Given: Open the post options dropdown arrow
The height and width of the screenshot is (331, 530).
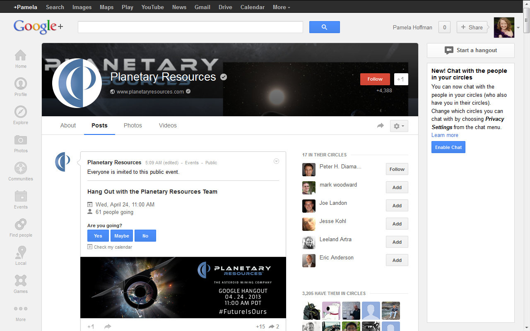Looking at the screenshot, I should click(277, 161).
